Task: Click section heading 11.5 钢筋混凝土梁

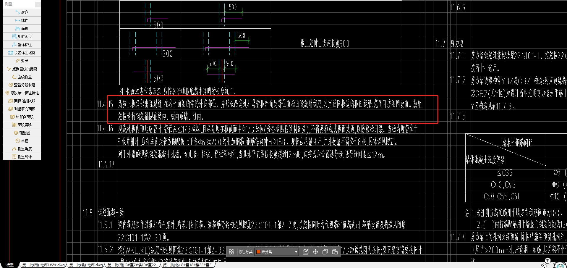Action: point(103,213)
